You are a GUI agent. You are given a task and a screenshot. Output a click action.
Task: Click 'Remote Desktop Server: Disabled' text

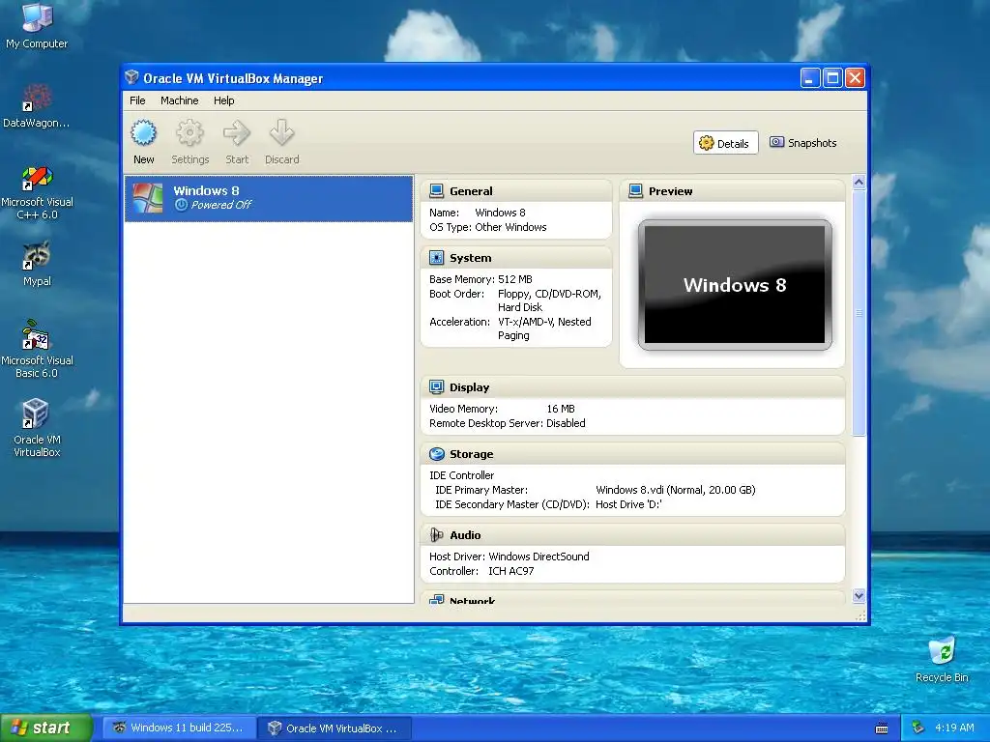(x=507, y=423)
